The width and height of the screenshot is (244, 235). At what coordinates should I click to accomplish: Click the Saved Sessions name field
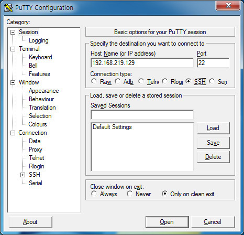(142, 115)
